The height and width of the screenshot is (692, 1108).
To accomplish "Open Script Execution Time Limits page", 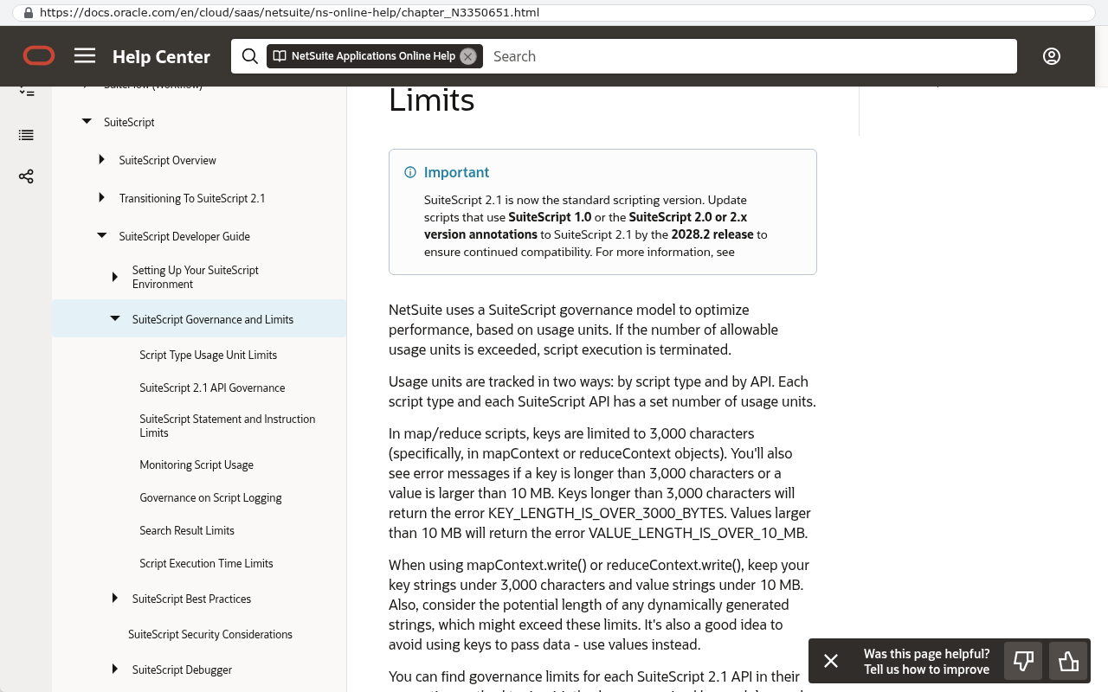I will (x=206, y=563).
